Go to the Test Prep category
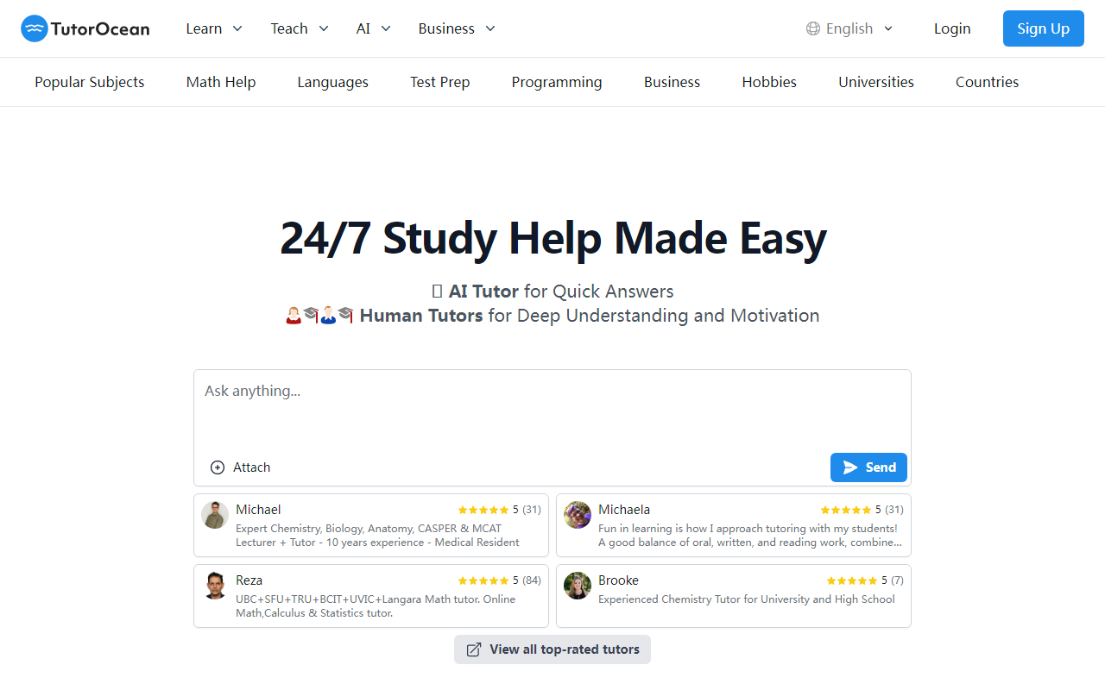Viewport: 1105px width, 690px height. click(x=439, y=82)
